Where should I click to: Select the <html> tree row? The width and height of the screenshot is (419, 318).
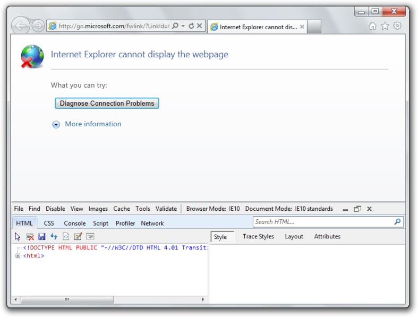pyautogui.click(x=33, y=256)
